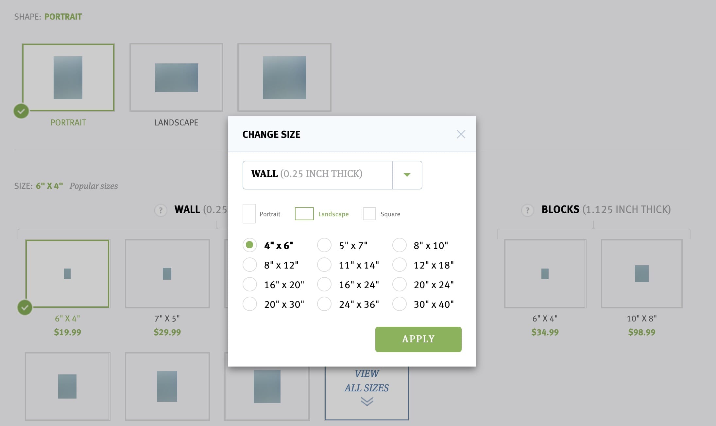Choose the 30" x 40" size radio button
This screenshot has height=426, width=716.
click(x=400, y=304)
